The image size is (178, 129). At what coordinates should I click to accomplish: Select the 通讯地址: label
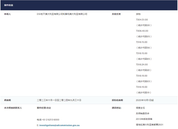[117, 108]
